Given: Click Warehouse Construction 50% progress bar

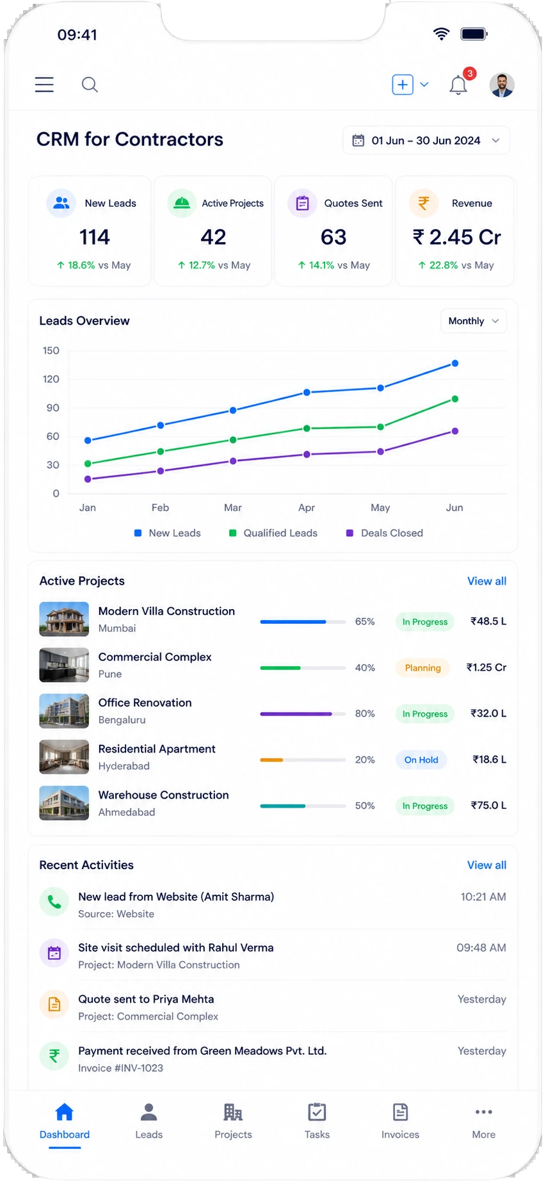Looking at the screenshot, I should click(303, 806).
